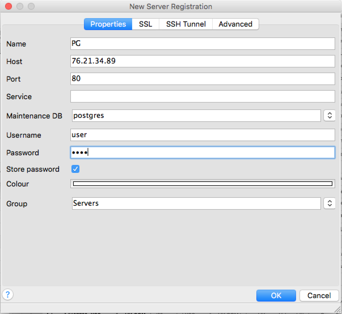Open help with the question mark icon

[8, 294]
